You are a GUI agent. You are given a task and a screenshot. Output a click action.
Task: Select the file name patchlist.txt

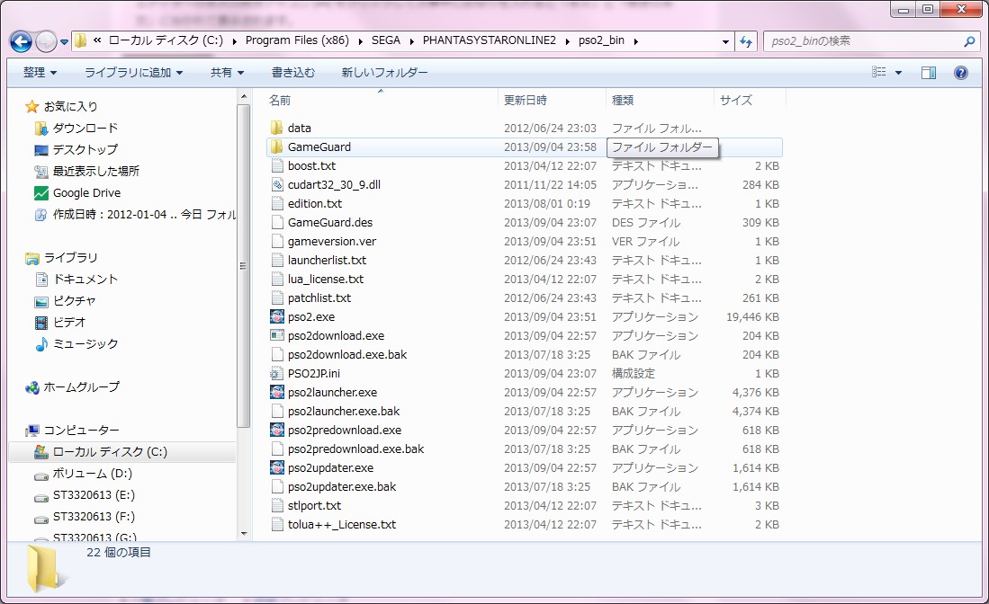point(319,298)
